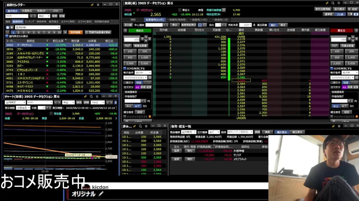Select the 387A フラー row in watchlist
The width and height of the screenshot is (359, 201).
click(61, 49)
